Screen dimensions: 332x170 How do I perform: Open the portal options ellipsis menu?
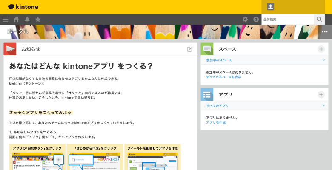click(325, 32)
